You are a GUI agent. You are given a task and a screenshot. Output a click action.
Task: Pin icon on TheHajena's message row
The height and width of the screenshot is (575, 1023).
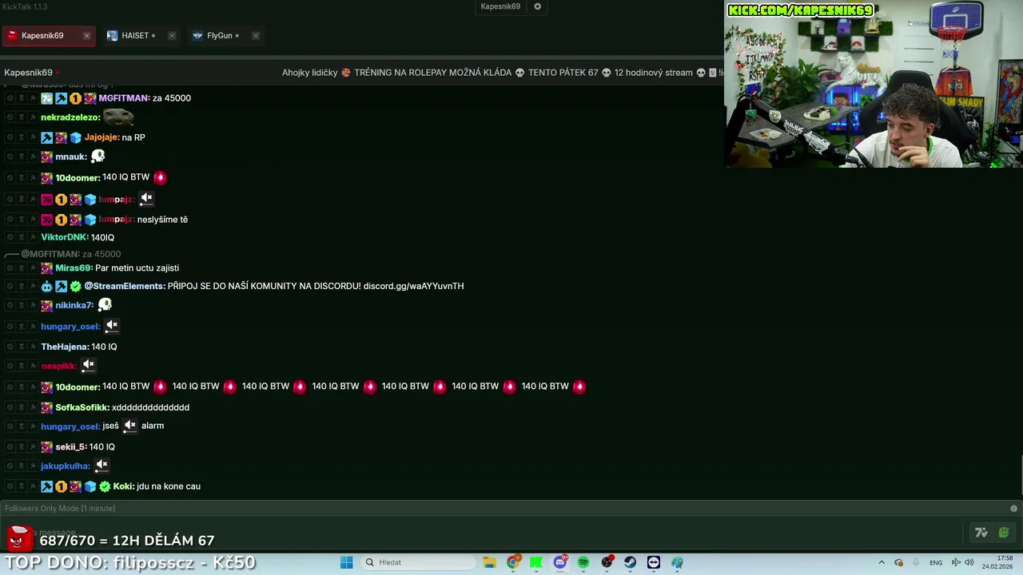click(x=34, y=347)
